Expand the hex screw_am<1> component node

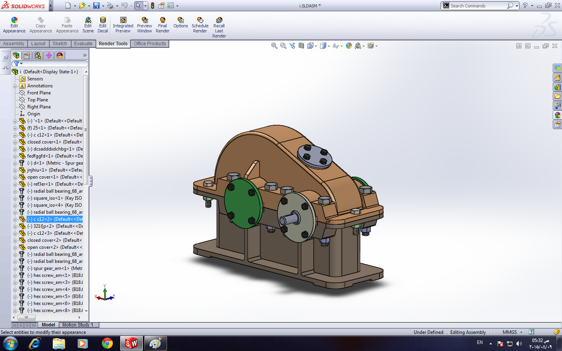(15, 276)
